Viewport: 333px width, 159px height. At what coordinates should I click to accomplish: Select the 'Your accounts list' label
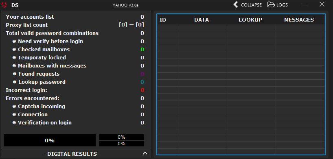tap(30, 17)
